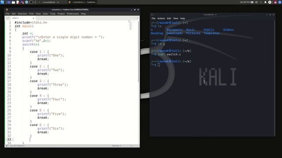
Task: Open the syntax selector in Sublime's status bar
Action: (x=131, y=146)
